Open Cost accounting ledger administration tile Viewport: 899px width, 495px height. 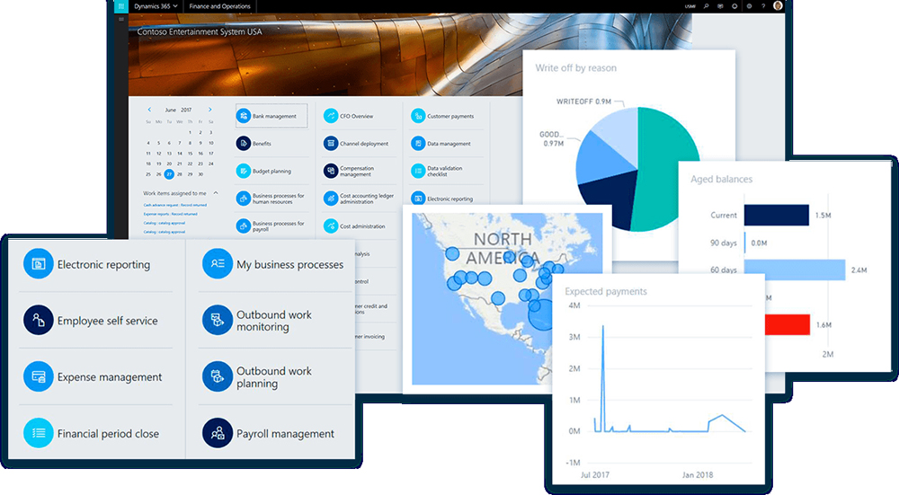pos(359,199)
